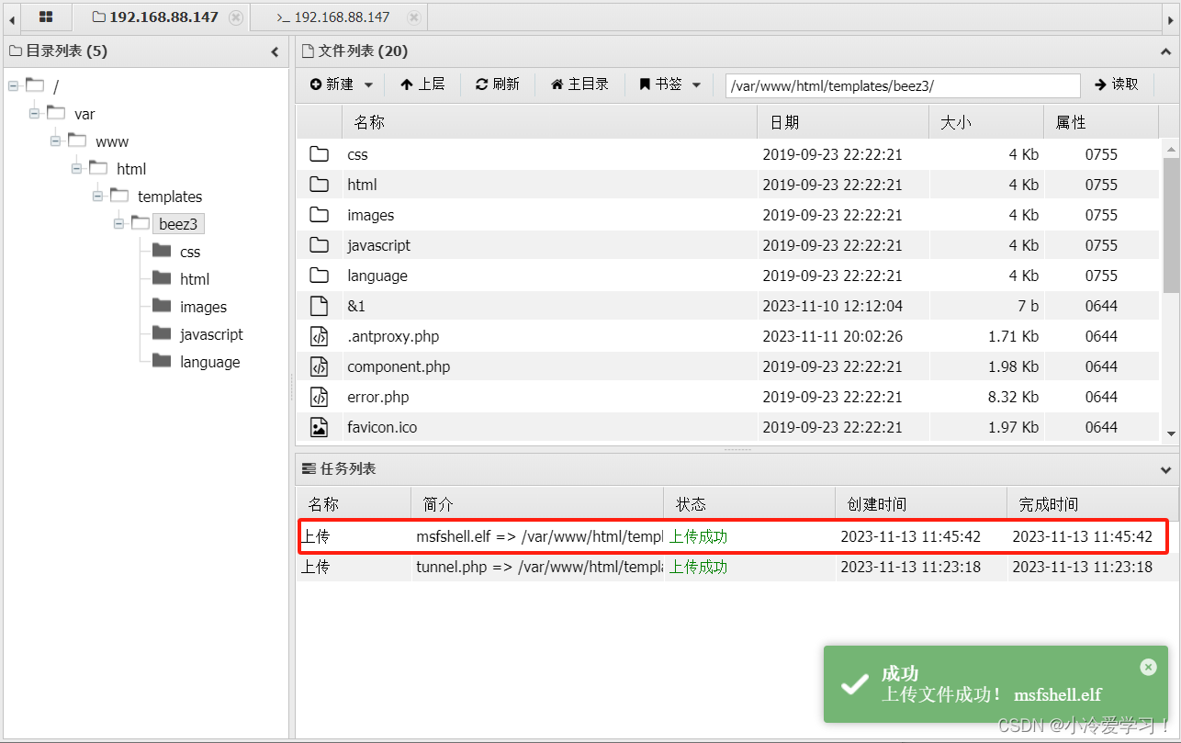The image size is (1181, 743).
Task: Select the beez3 folder in tree
Action: pyautogui.click(x=178, y=224)
